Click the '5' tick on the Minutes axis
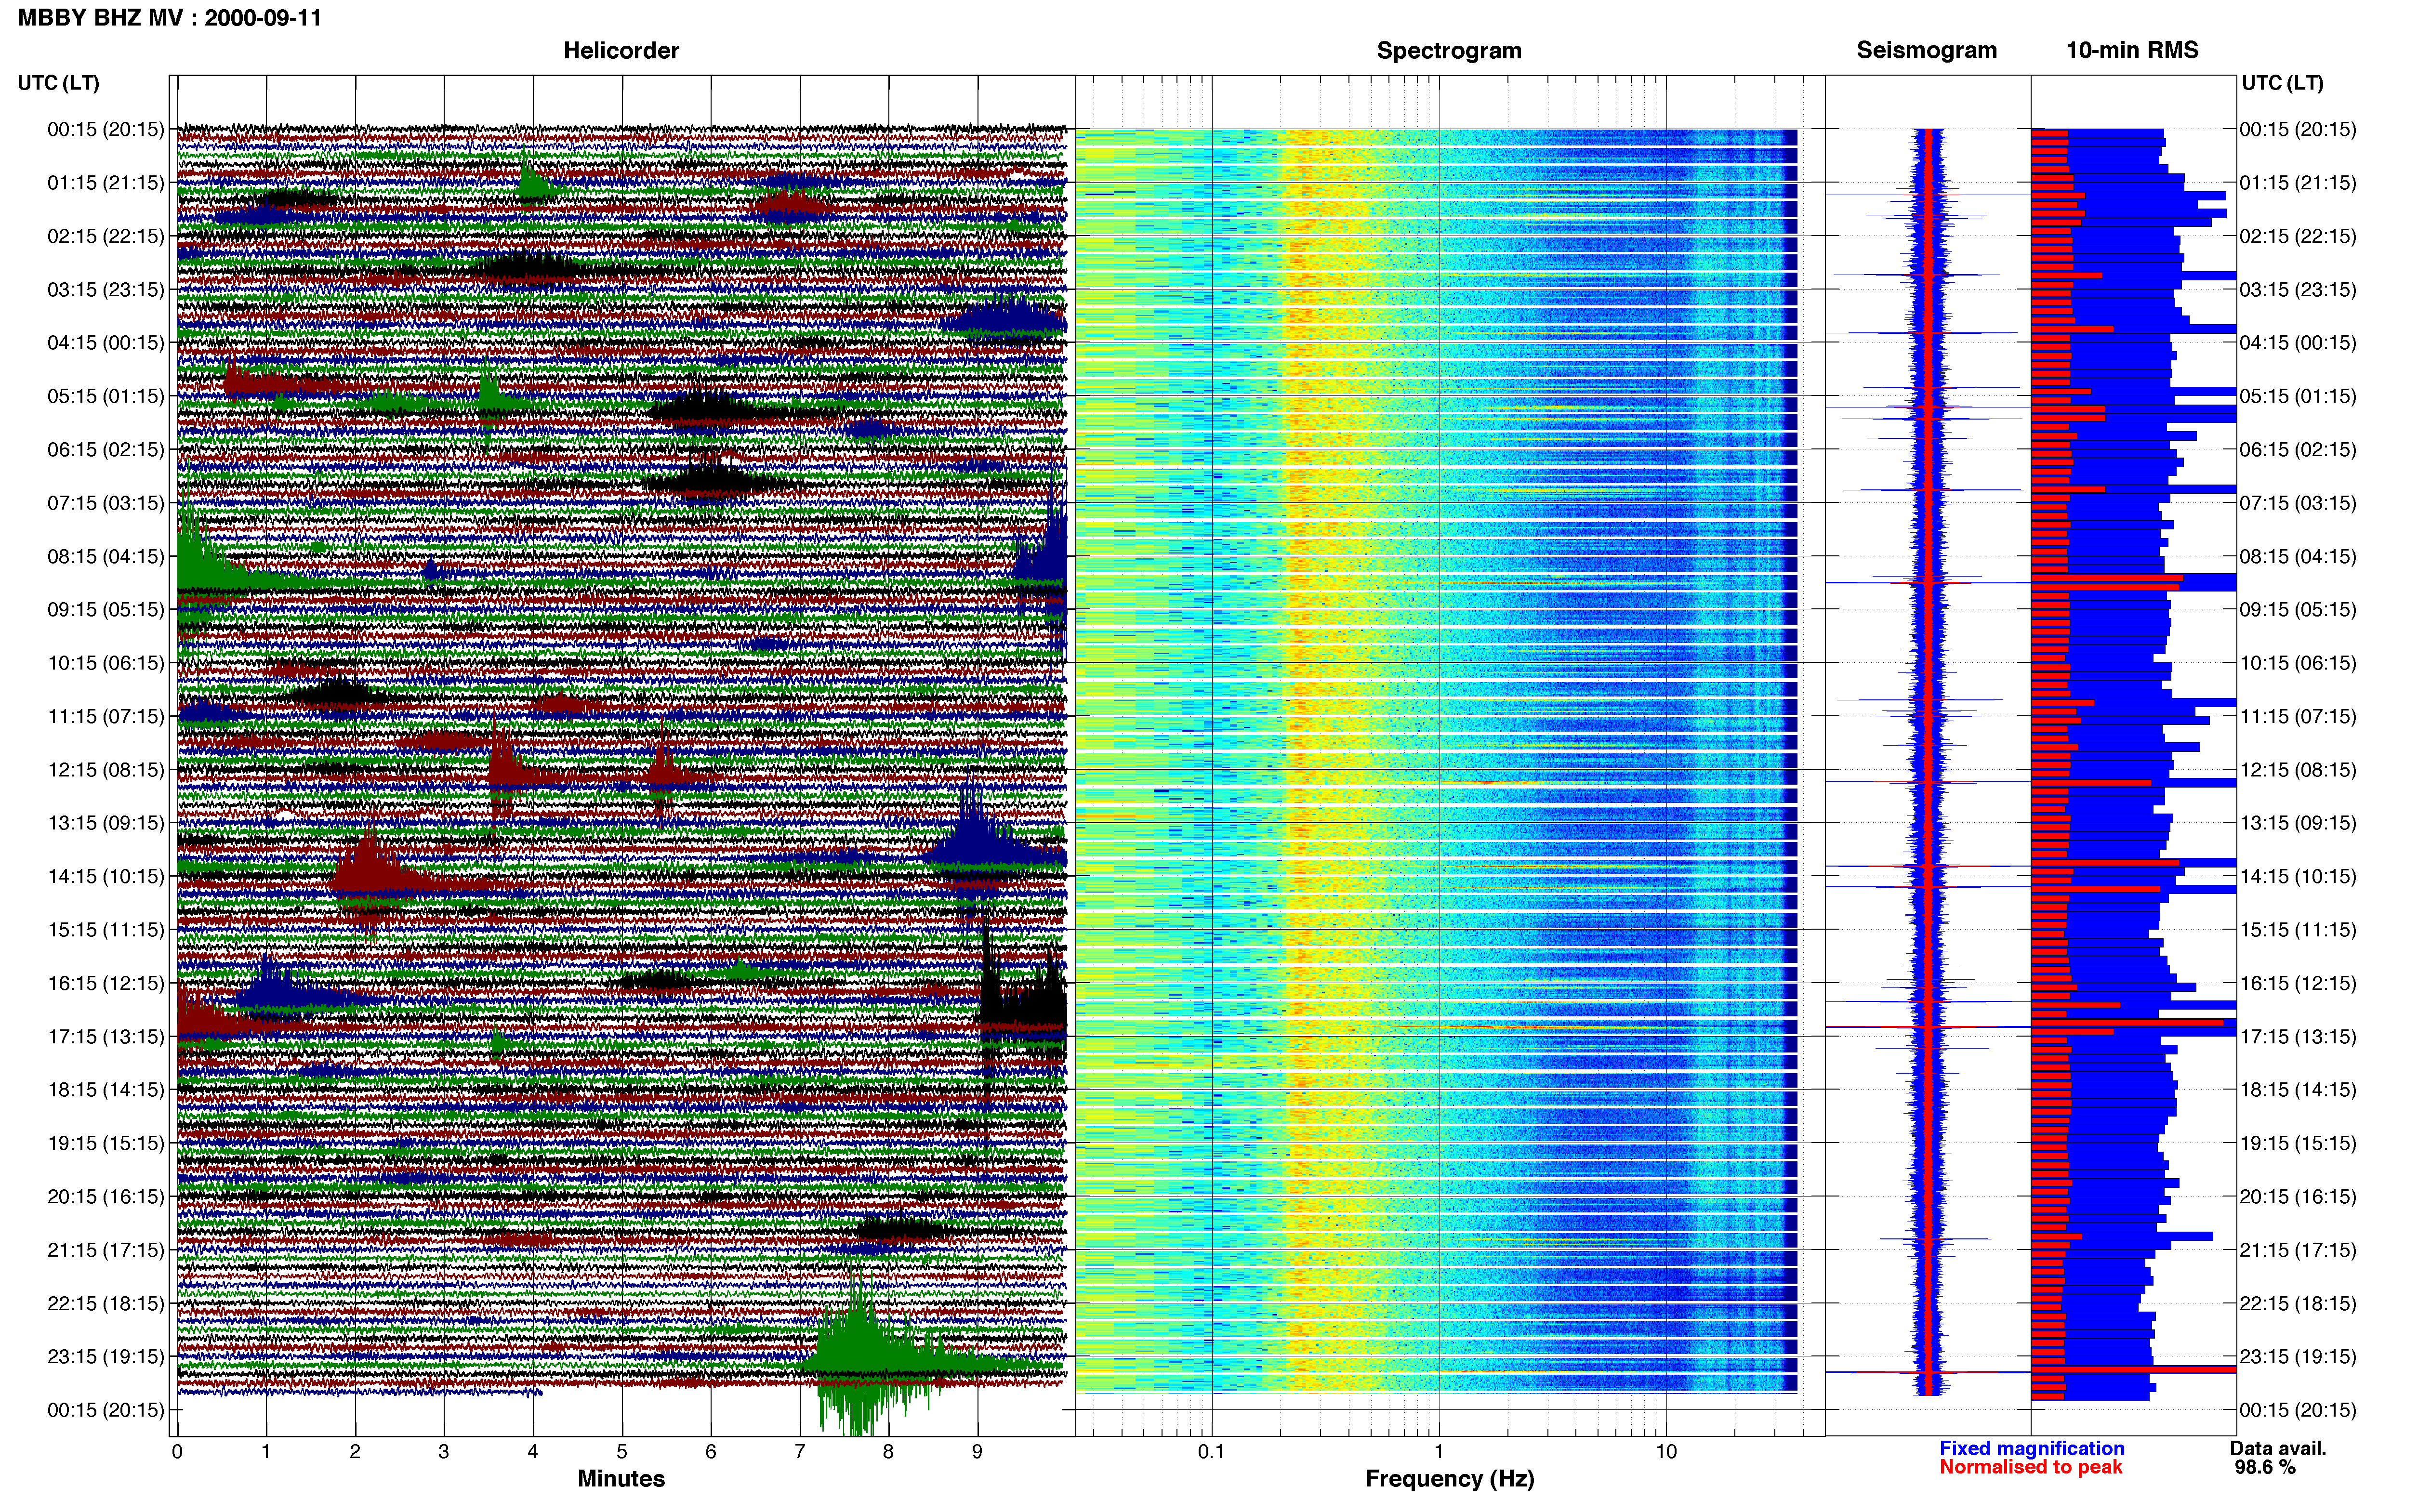 [622, 1451]
